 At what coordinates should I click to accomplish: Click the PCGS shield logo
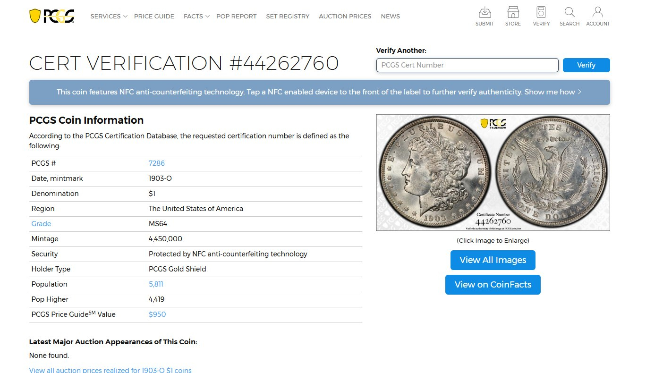52,16
